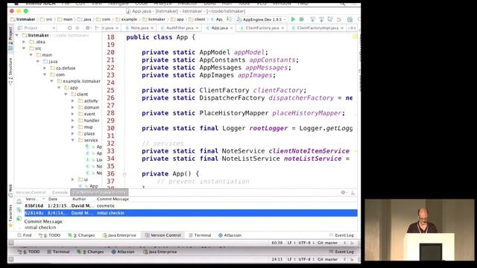The image size is (477, 268).
Task: Click the example breadcrumb in navigation bar
Action: pyautogui.click(x=127, y=19)
